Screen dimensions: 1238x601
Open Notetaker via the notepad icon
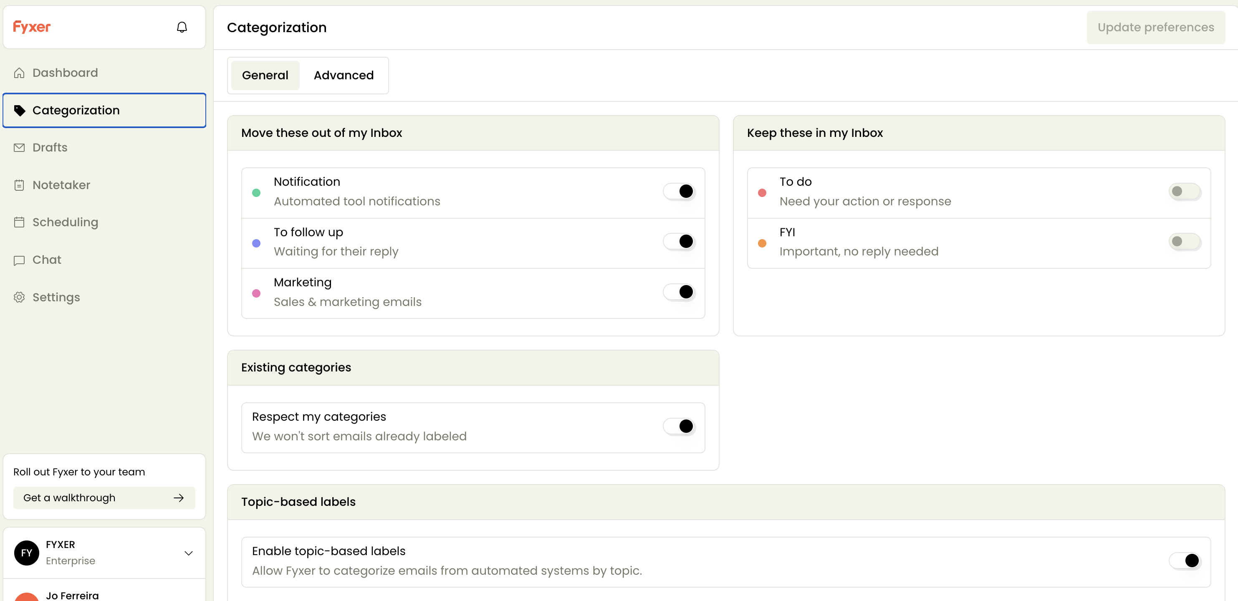[x=19, y=185]
